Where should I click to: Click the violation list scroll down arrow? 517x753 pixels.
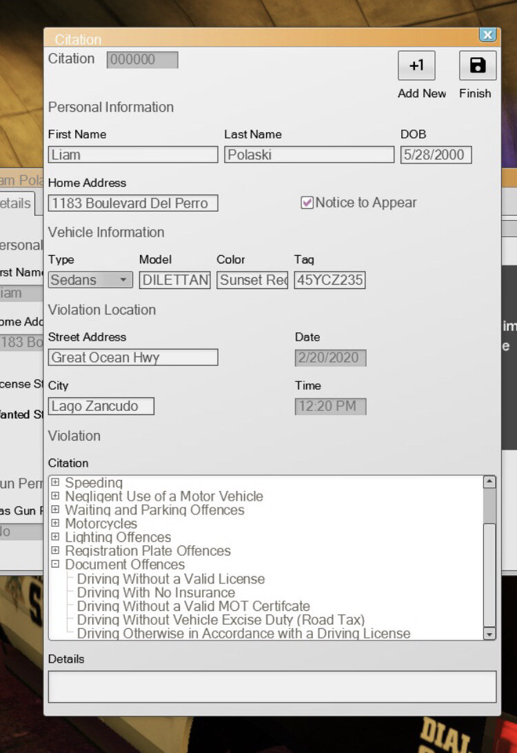(489, 634)
